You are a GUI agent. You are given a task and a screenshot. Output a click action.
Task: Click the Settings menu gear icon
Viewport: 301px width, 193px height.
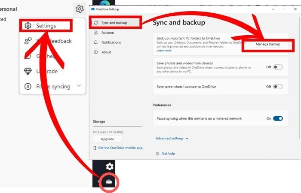pos(28,26)
